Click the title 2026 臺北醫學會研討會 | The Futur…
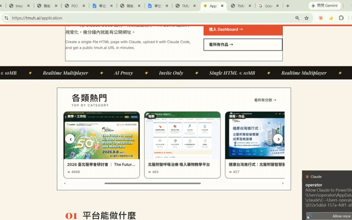Screen dimensions: 352x220 pos(101,164)
